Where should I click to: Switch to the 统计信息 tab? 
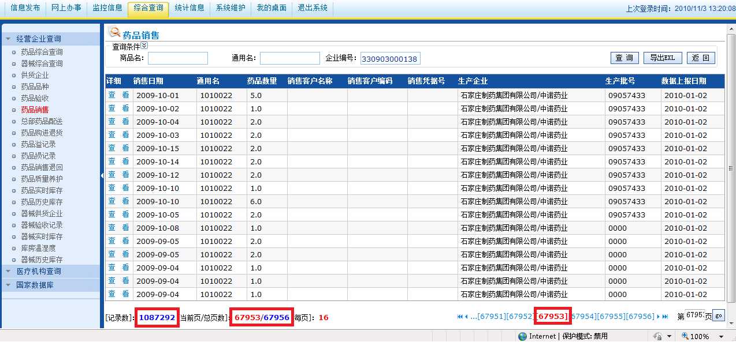[x=189, y=8]
